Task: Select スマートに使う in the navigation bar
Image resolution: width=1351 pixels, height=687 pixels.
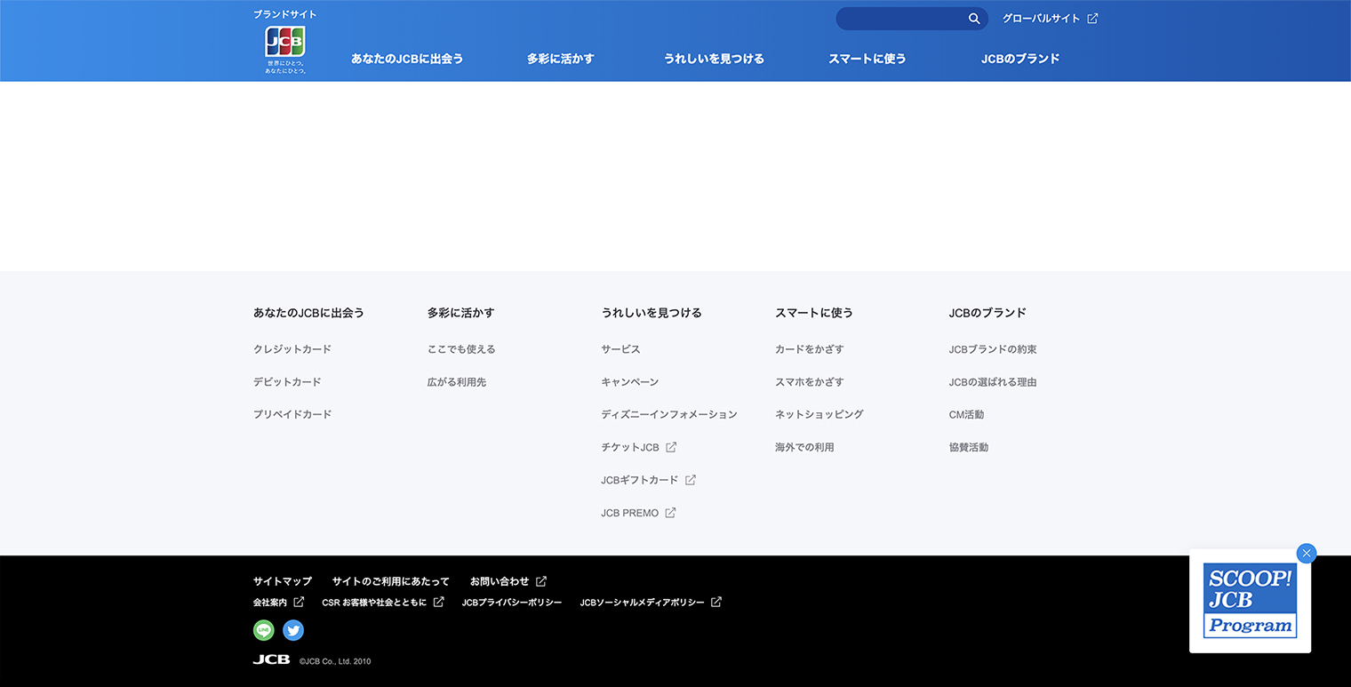Action: (x=867, y=59)
